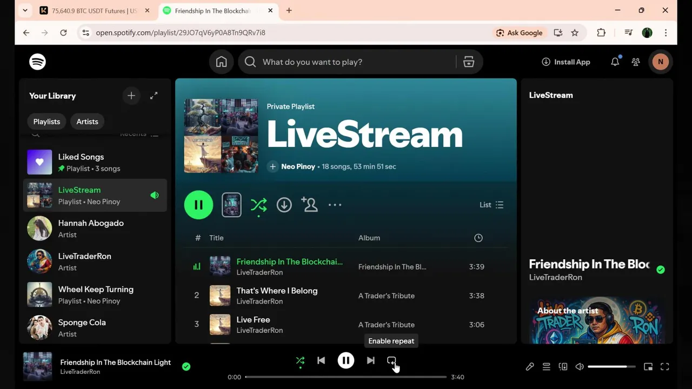Open the Liked Songs playlist
Viewport: 692px width, 389px height.
95,162
